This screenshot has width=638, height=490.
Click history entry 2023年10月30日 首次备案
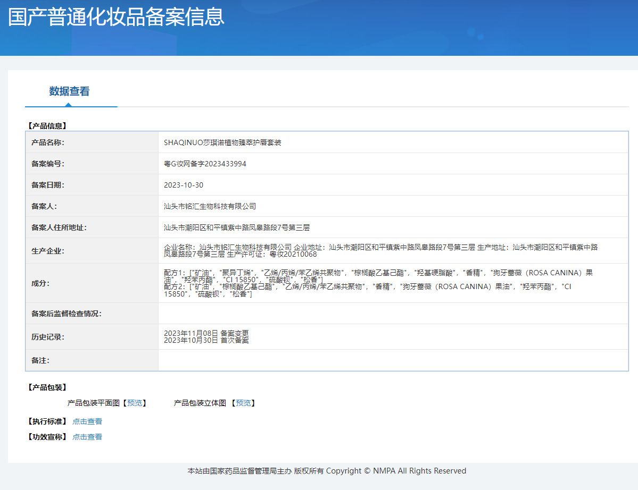click(x=206, y=340)
